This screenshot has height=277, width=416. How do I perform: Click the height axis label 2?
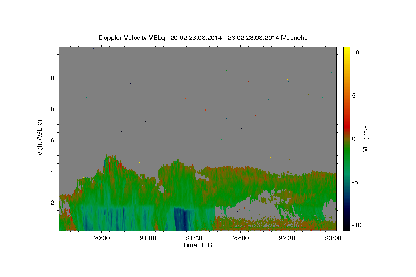point(53,202)
